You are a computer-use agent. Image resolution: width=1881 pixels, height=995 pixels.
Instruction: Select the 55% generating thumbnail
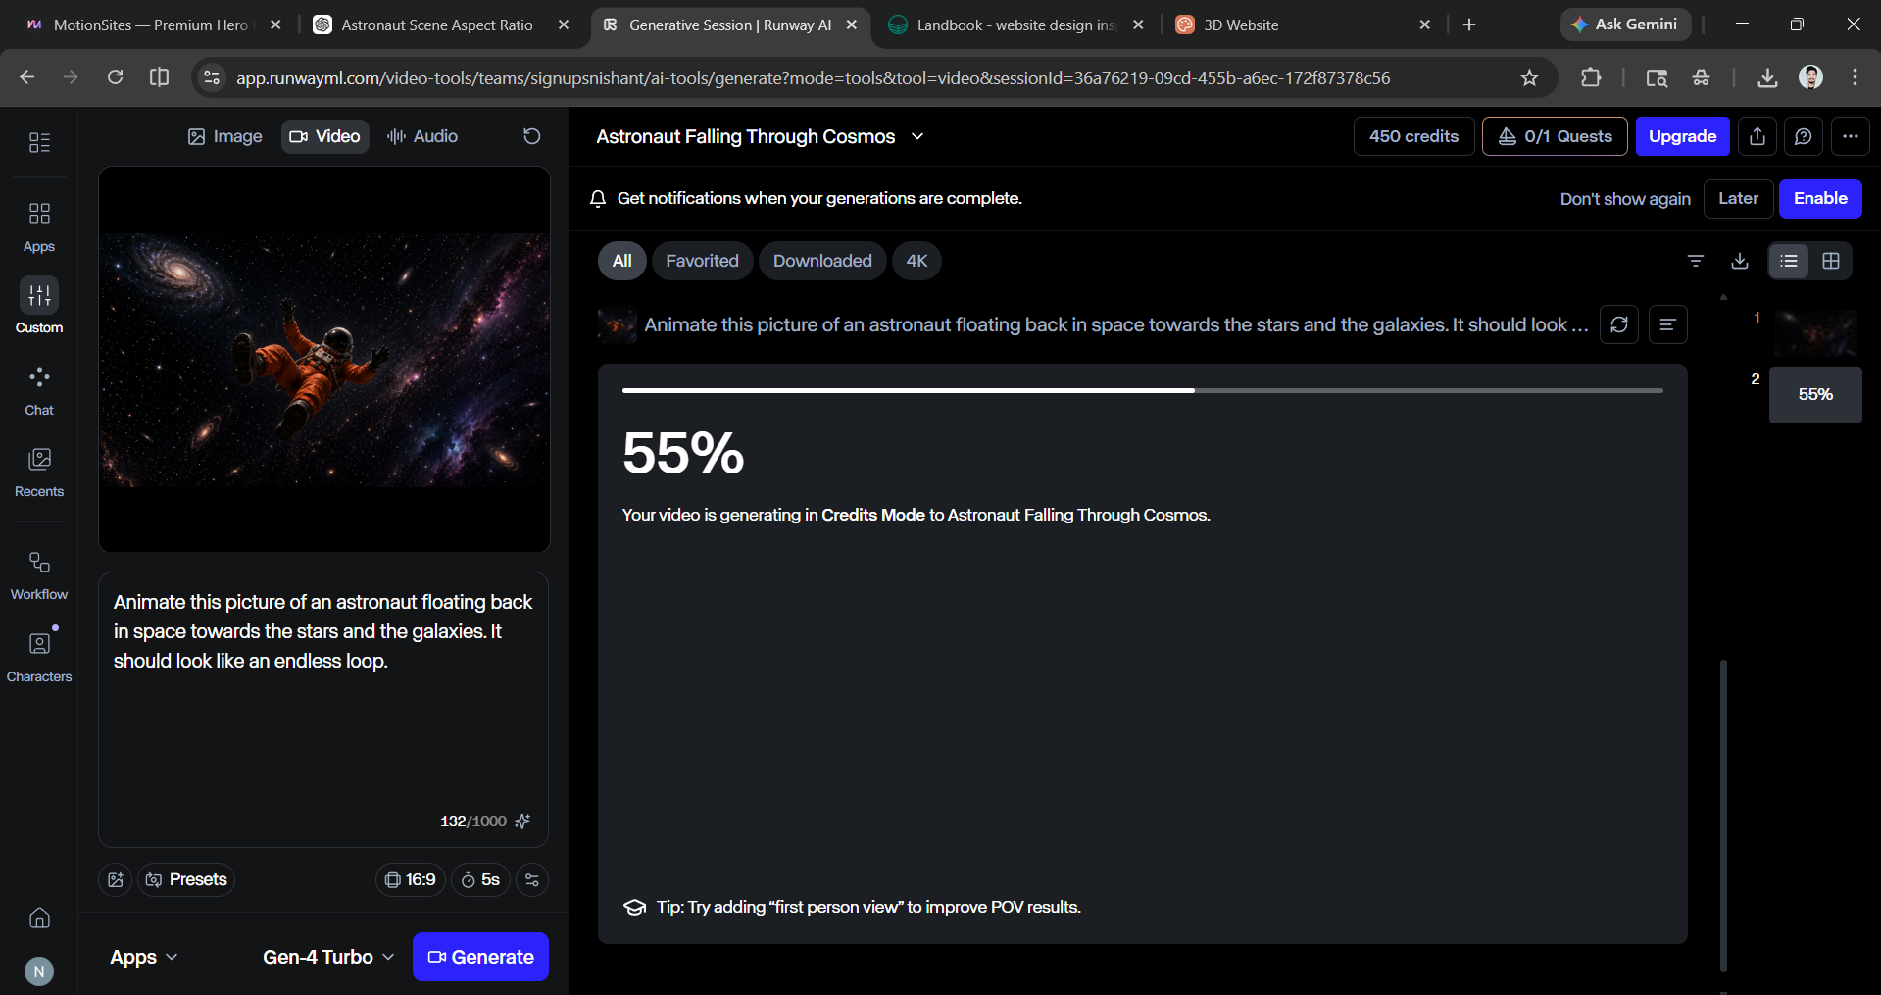coord(1815,395)
